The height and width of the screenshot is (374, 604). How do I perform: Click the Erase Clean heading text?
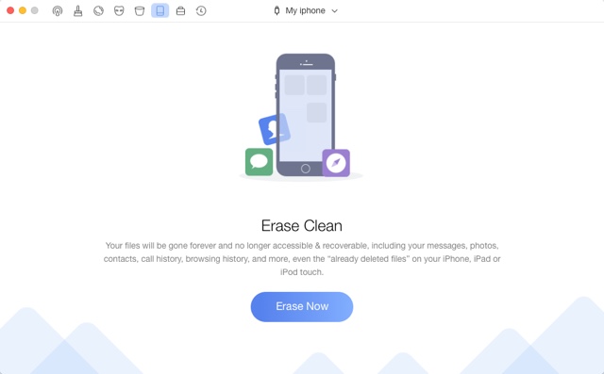click(x=302, y=226)
